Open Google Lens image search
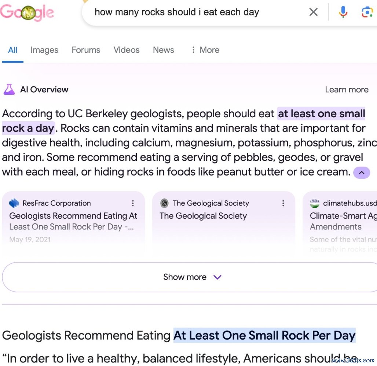The image size is (377, 366). tap(367, 12)
